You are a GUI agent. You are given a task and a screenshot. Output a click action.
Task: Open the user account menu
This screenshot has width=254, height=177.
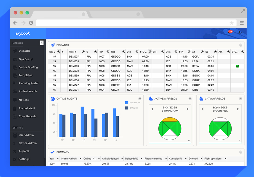click(240, 32)
